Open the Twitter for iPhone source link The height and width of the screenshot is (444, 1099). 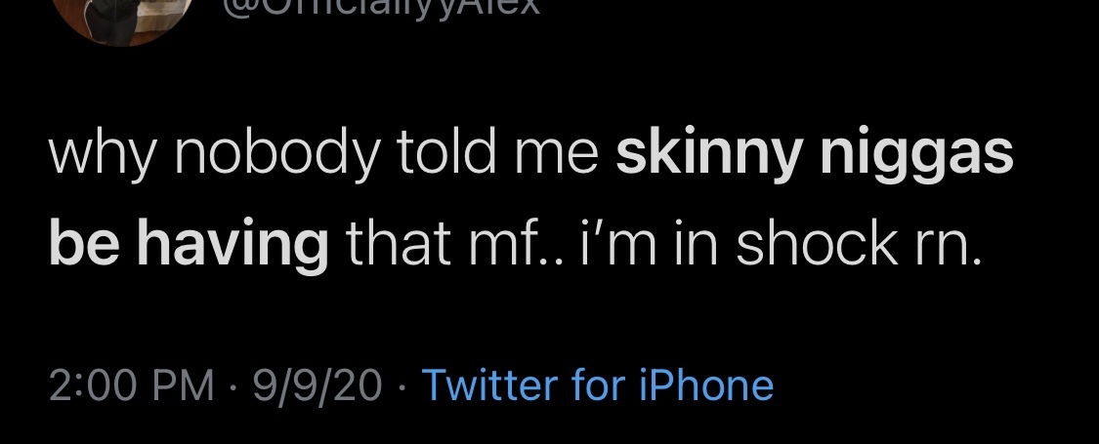pos(597,385)
